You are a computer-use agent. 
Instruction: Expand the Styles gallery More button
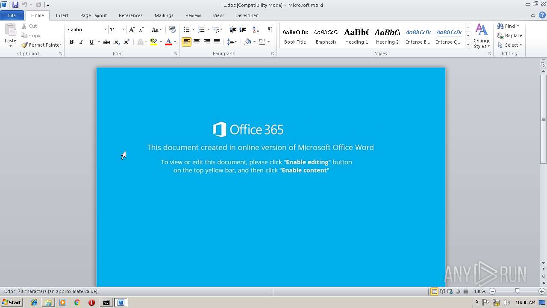[x=468, y=44]
